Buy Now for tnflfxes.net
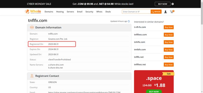203x93 pixels. click(169, 65)
